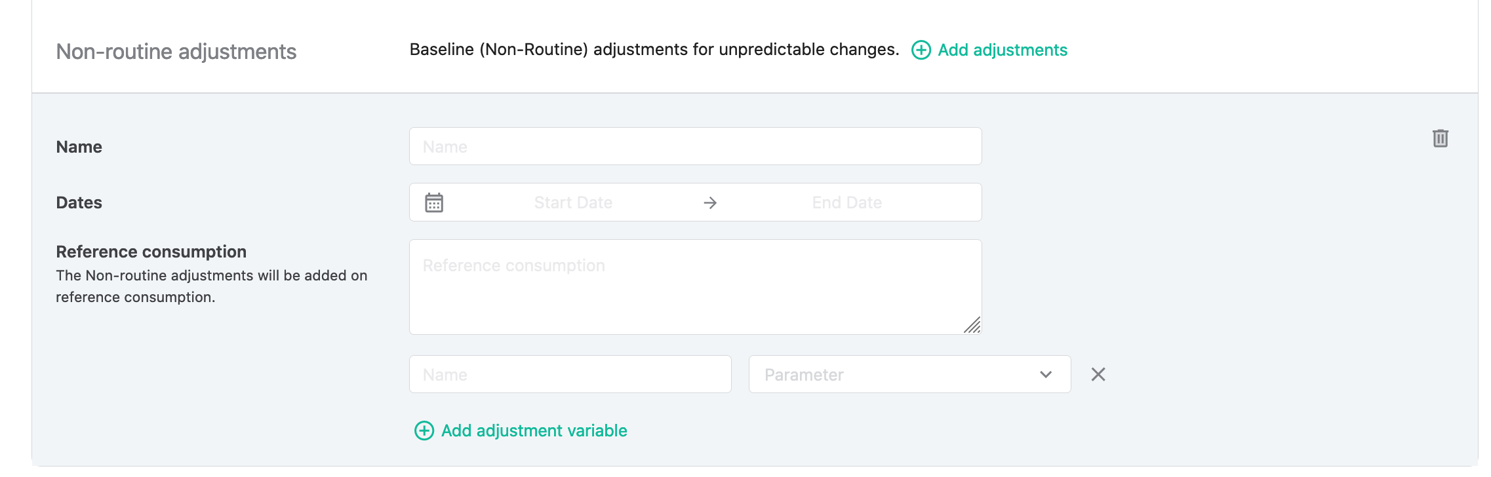Click the plus icon beside Add adjustments
The height and width of the screenshot is (477, 1491).
921,50
